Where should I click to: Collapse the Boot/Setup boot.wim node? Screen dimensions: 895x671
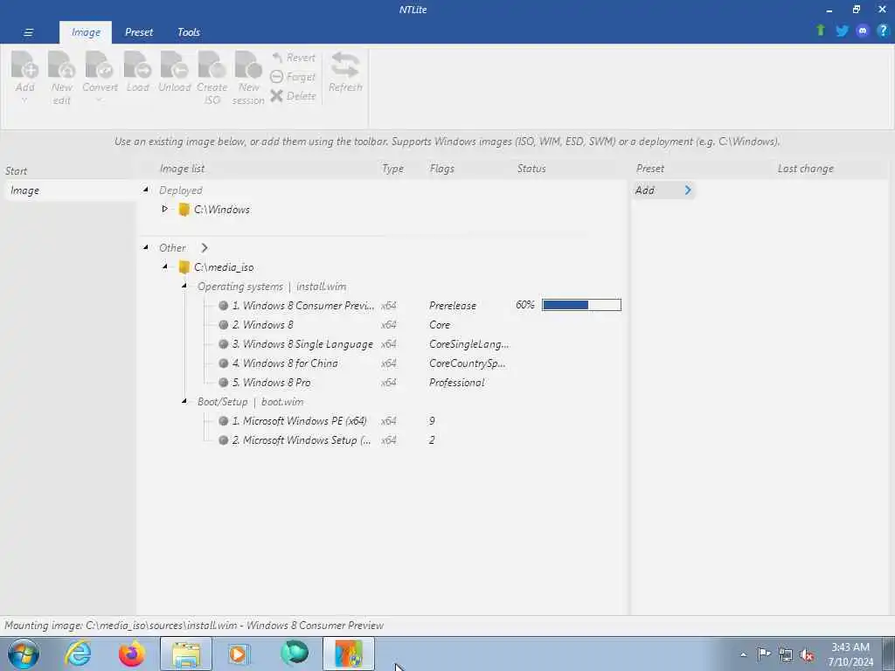(x=184, y=401)
